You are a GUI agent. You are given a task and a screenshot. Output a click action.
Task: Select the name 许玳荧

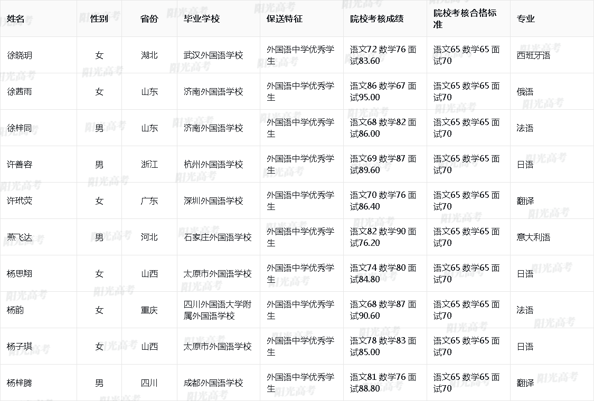[x=20, y=200]
